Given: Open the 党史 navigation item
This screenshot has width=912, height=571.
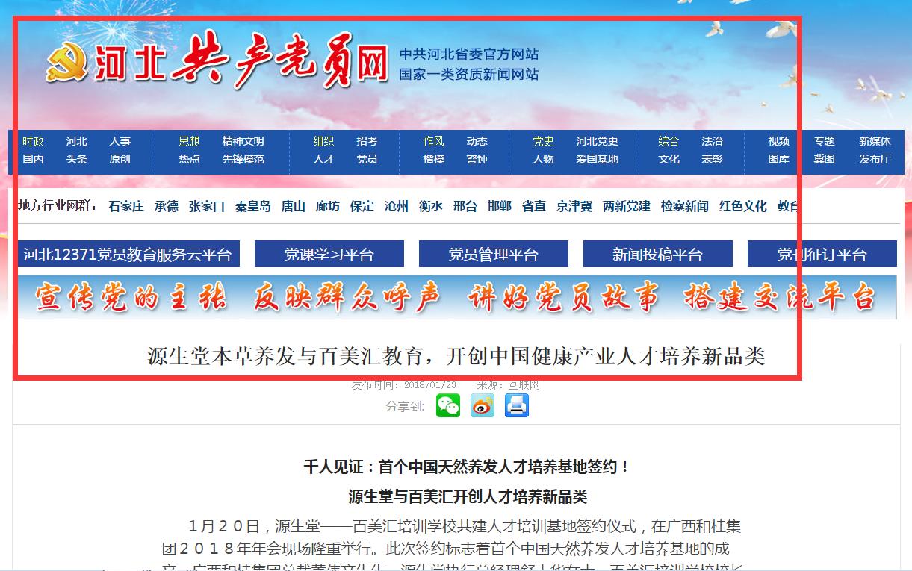Looking at the screenshot, I should [543, 141].
